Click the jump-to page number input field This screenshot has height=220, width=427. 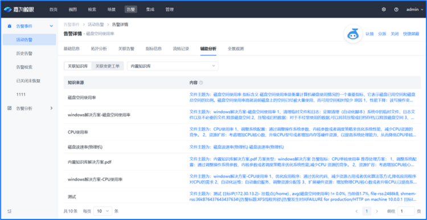tap(406, 211)
